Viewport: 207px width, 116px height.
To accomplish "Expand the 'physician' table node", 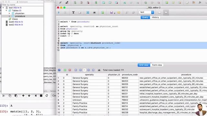I will point(9,14).
